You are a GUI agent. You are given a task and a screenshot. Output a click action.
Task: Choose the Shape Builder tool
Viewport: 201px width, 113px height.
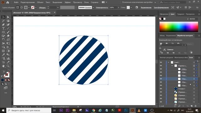pos(3,47)
